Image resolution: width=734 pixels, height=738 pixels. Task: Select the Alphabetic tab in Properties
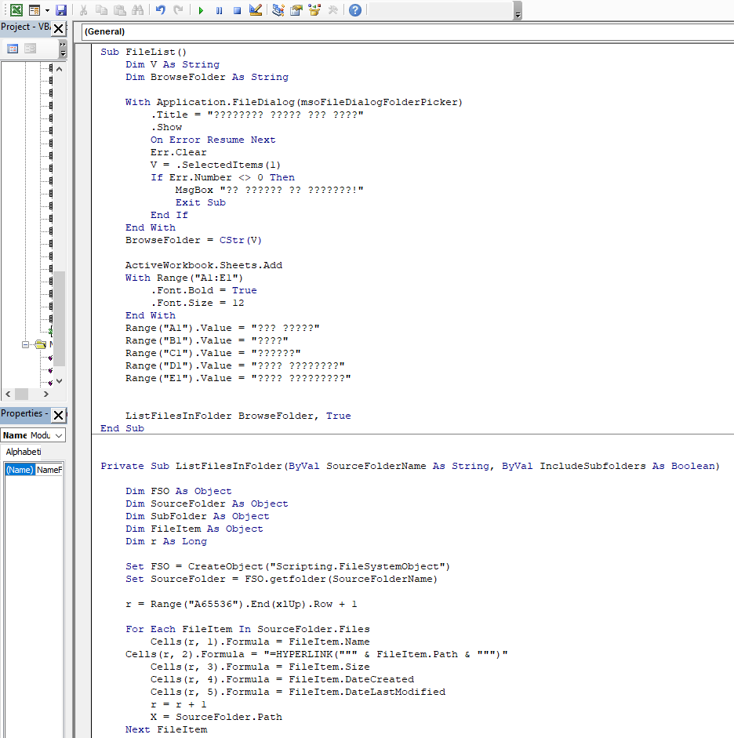(x=23, y=452)
